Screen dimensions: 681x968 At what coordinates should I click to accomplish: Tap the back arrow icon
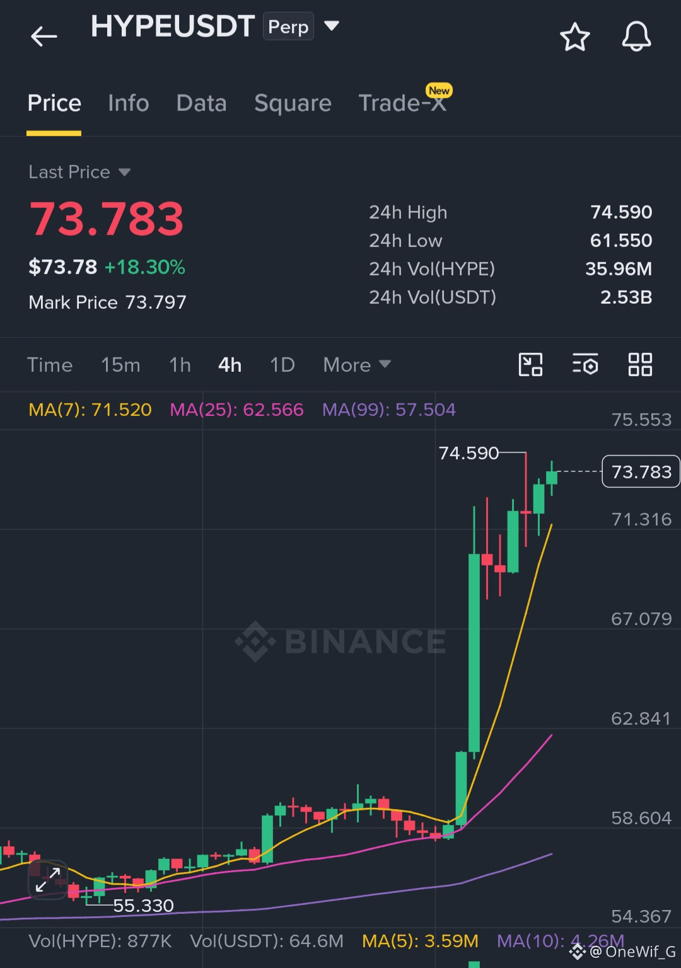pos(44,37)
